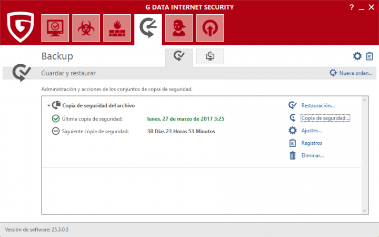Click the Registros clipboard icon in the job

point(293,143)
